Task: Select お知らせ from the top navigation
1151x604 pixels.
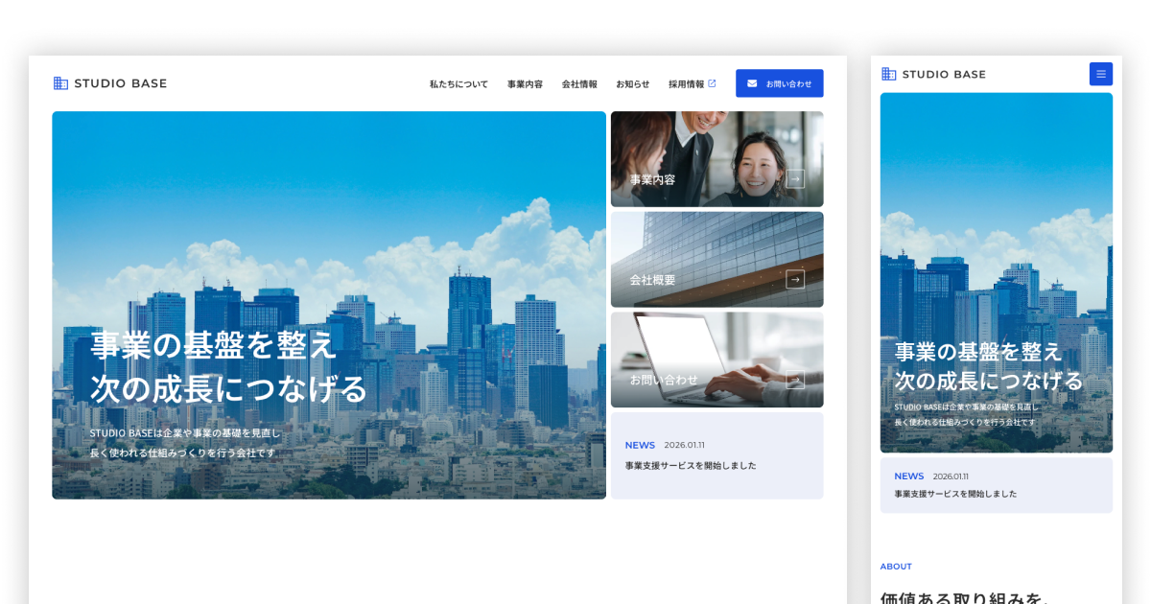Action: [632, 83]
